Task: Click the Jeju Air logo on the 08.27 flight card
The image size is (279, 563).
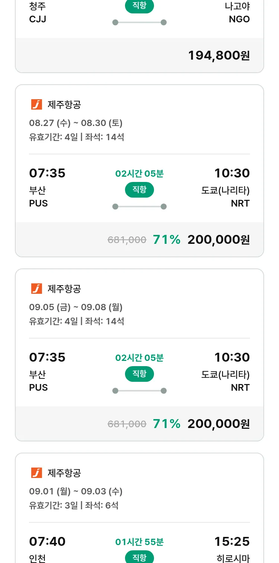Action: click(x=36, y=104)
